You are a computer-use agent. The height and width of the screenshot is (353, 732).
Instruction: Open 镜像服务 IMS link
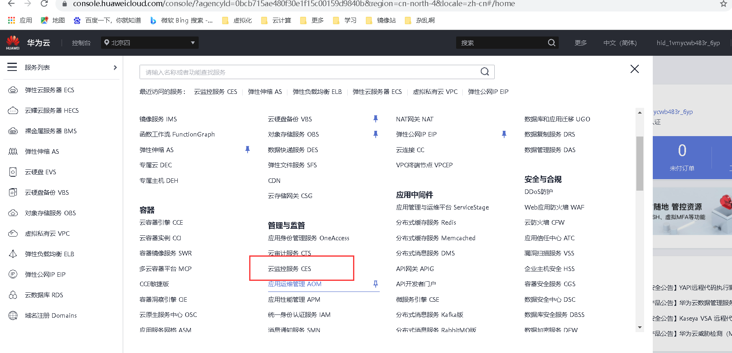[158, 119]
